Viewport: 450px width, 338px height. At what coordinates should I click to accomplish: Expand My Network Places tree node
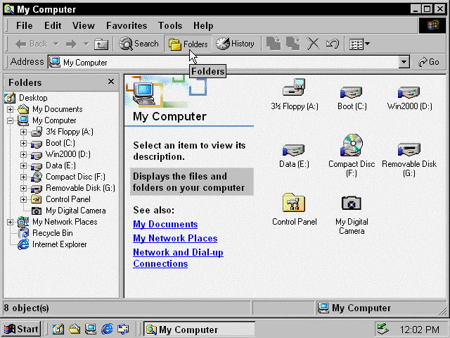tap(10, 223)
